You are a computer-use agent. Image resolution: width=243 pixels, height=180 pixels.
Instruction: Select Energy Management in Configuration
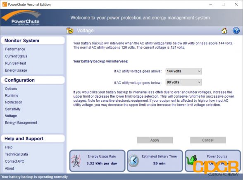pos(21,122)
